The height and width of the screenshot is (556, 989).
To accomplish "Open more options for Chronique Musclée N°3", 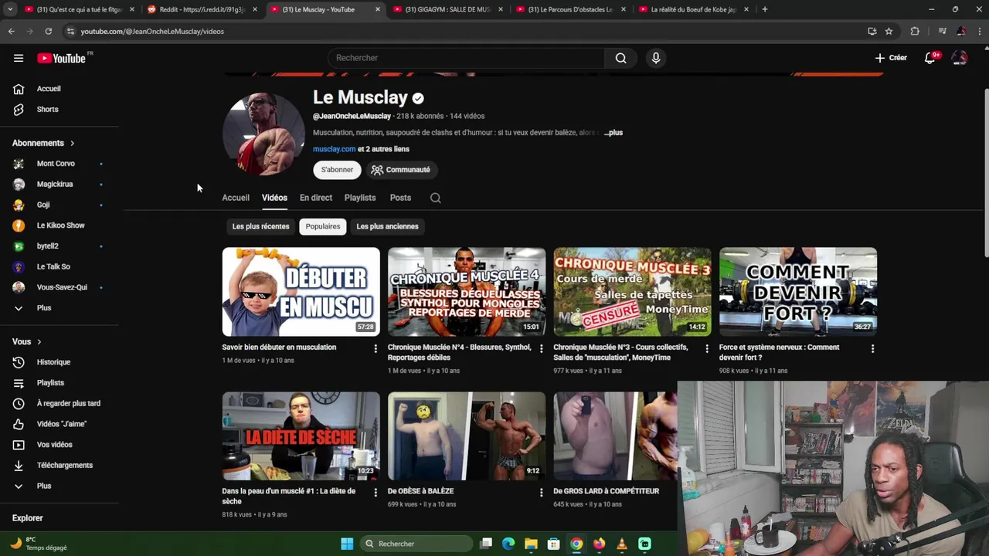I will [706, 349].
